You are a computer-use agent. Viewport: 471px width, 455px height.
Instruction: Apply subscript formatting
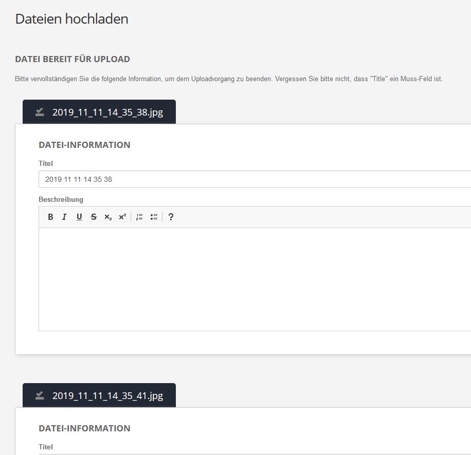107,217
